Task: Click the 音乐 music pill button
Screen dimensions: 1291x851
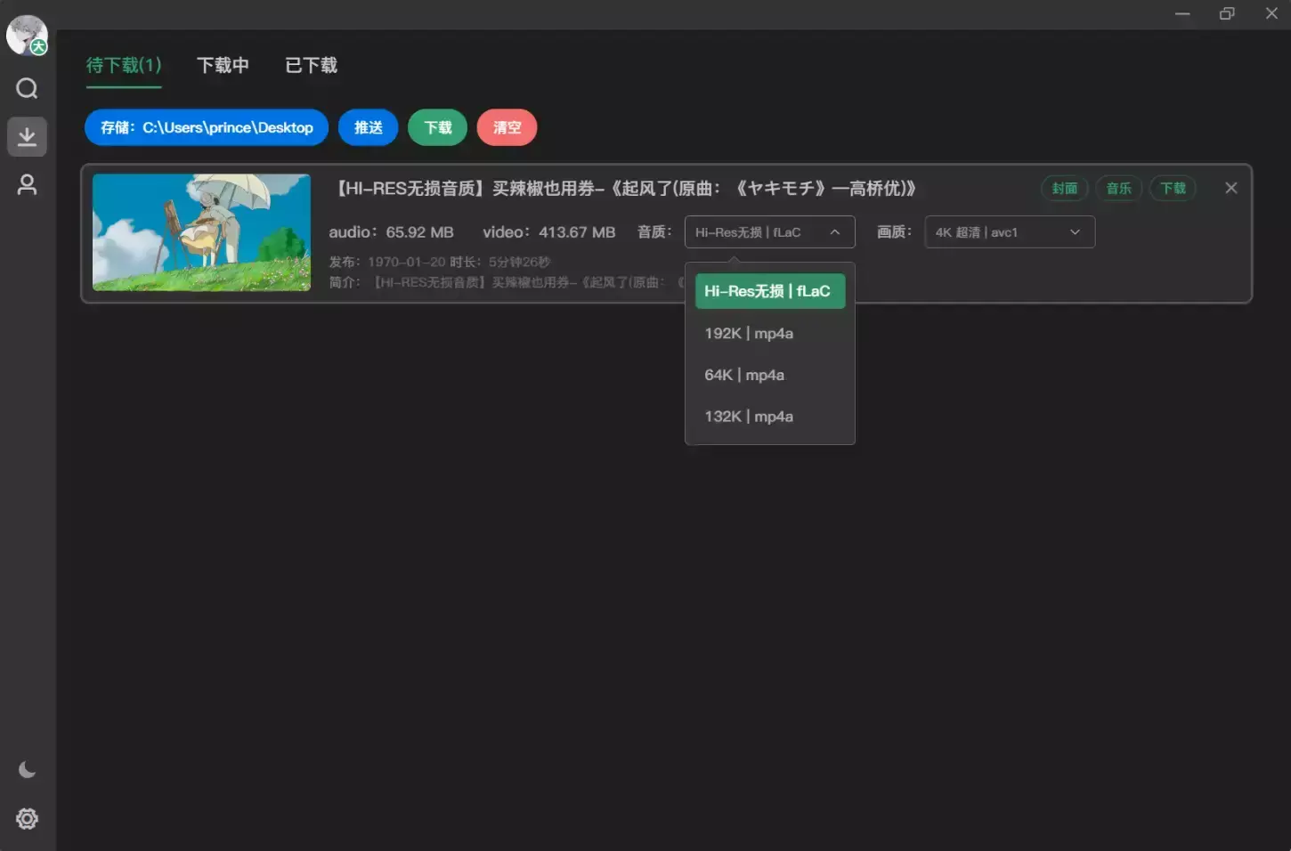Action: coord(1118,188)
